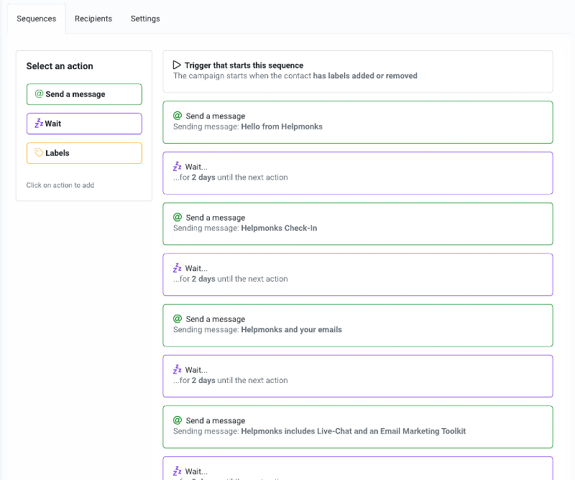The image size is (575, 480).
Task: Open the Helpmonks Check-In message step
Action: [x=357, y=223]
